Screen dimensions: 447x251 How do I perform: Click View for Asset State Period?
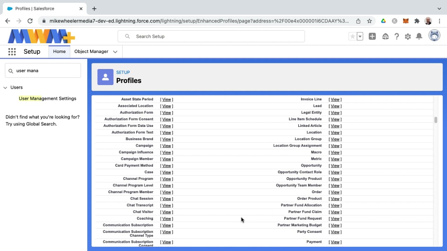point(167,99)
